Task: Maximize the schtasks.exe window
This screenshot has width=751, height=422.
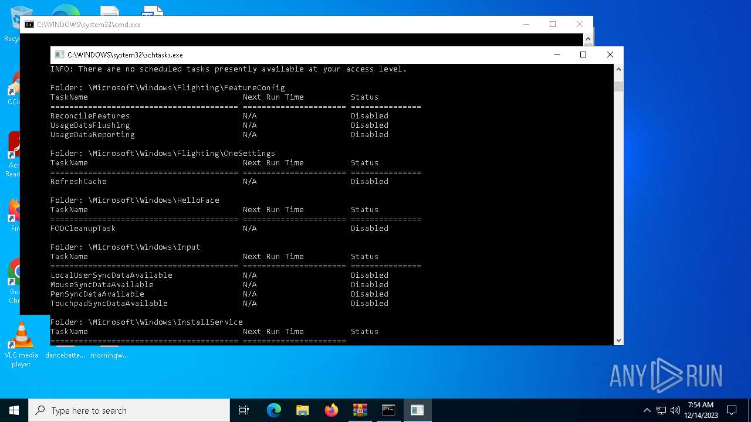Action: 583,55
